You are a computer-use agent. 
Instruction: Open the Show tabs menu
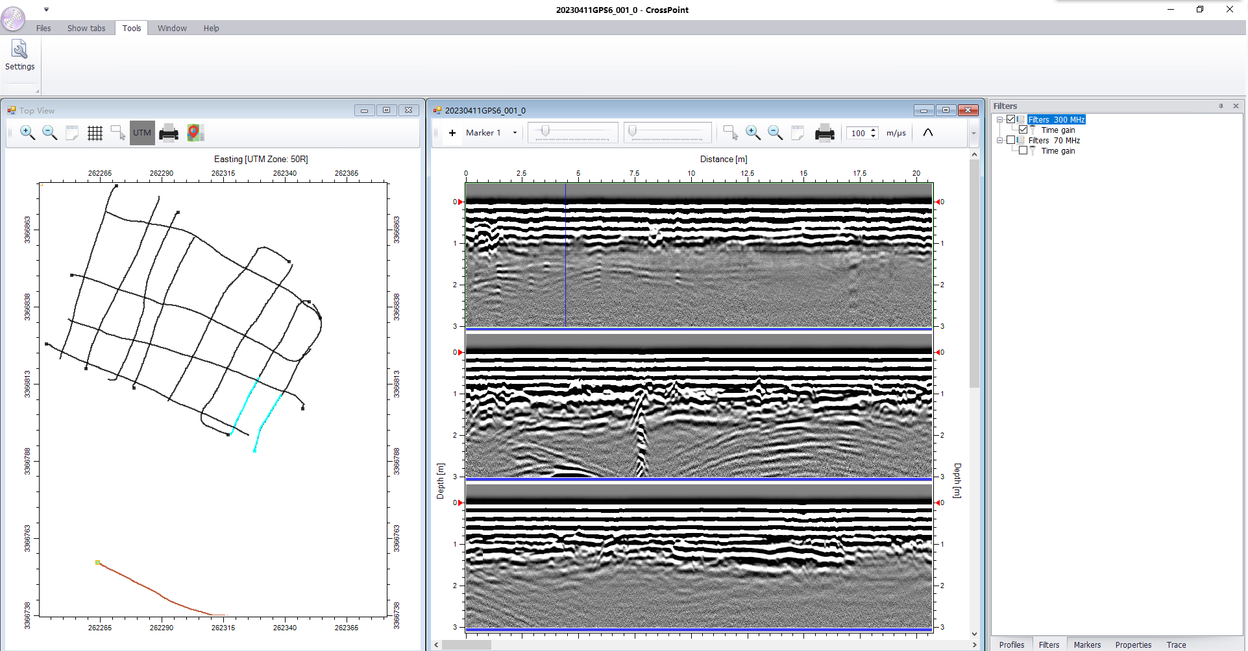pos(86,28)
